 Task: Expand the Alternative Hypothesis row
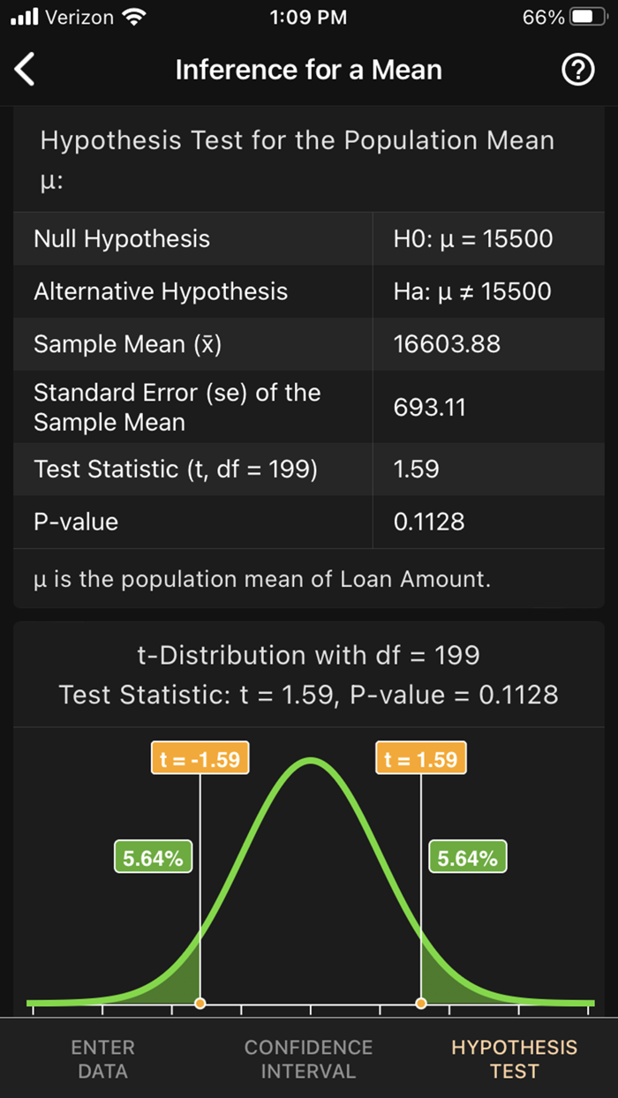(x=309, y=291)
